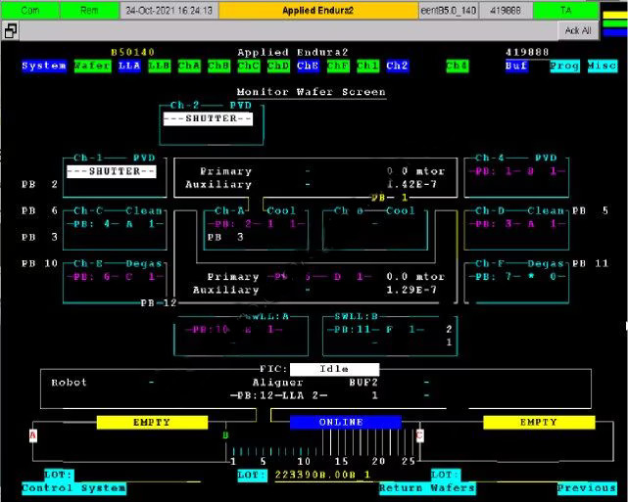
Task: Open the Prog menu item
Action: click(564, 67)
